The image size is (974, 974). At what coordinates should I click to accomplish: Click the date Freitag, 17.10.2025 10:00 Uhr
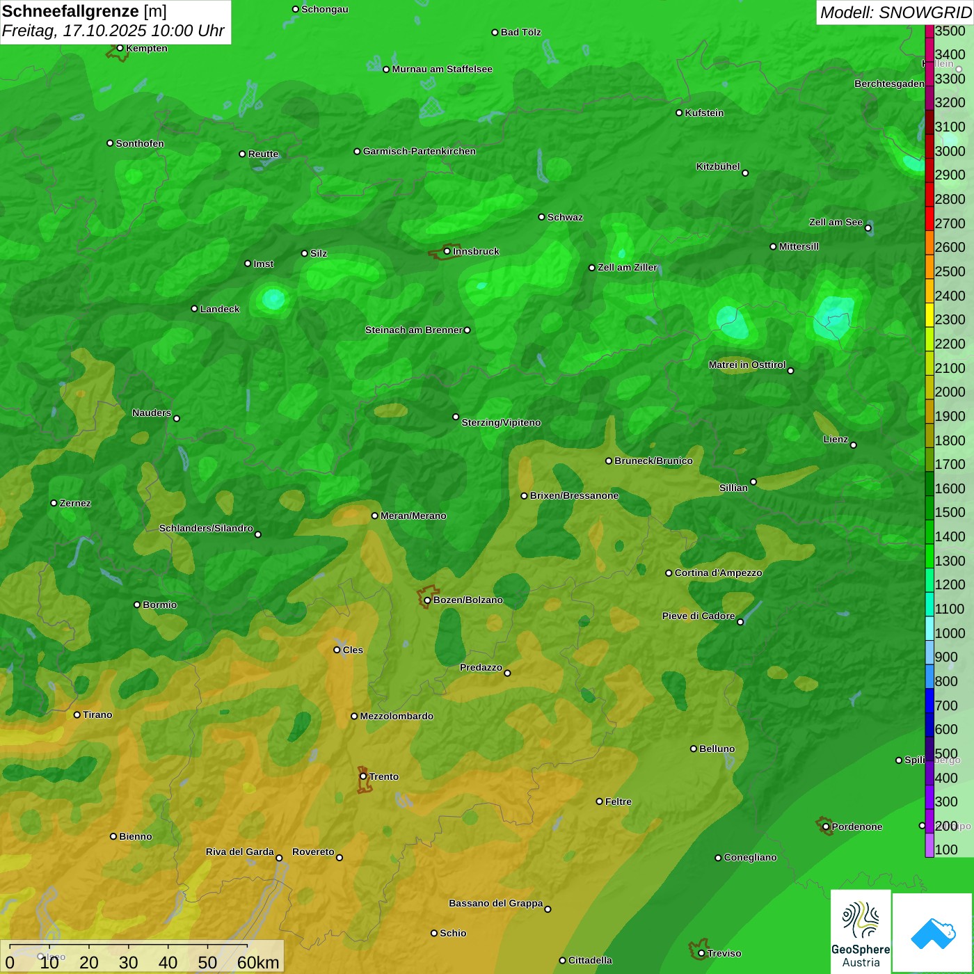tap(113, 31)
